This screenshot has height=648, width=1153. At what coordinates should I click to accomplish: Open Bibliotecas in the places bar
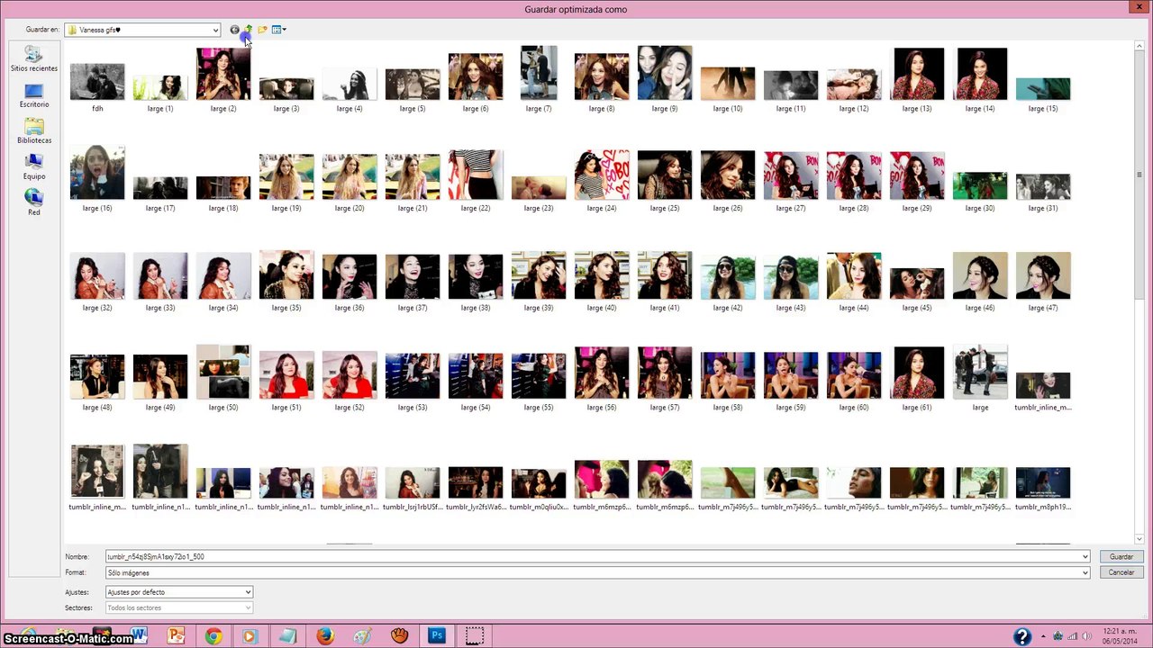[x=33, y=131]
